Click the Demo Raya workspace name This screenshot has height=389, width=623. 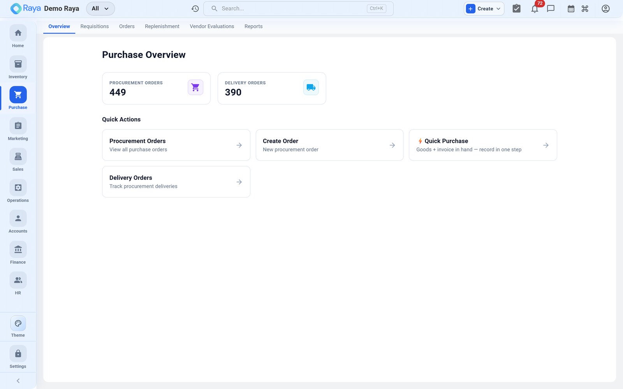coord(62,9)
